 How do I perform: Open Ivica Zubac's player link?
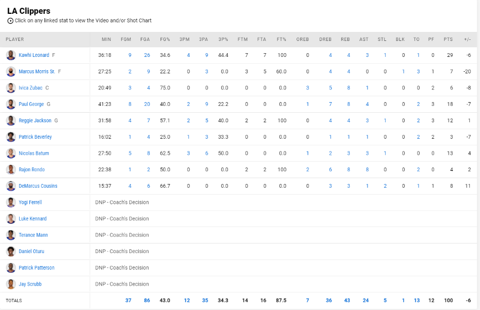30,88
